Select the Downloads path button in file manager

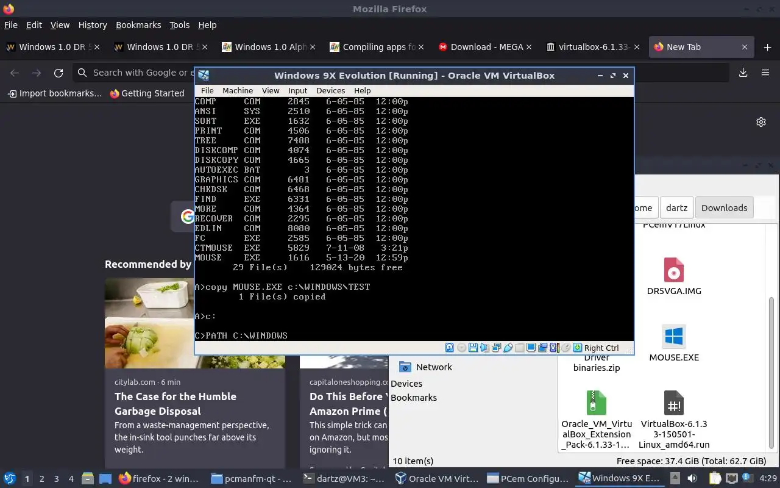pos(724,207)
